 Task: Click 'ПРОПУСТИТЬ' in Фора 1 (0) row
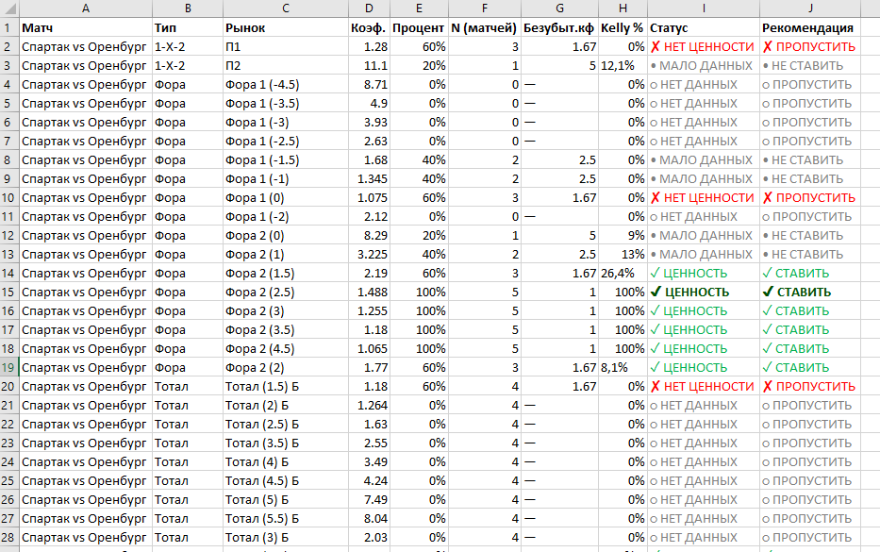[x=808, y=197]
